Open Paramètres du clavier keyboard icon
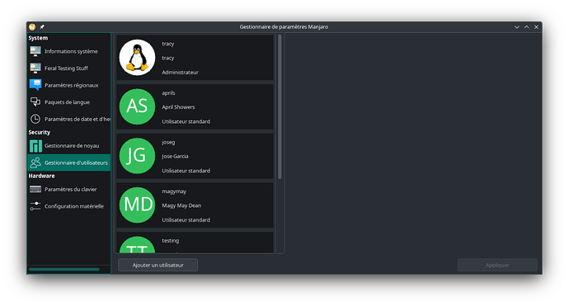The image size is (569, 306). [x=35, y=189]
